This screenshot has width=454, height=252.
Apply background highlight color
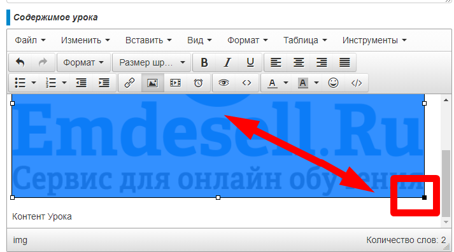tap(303, 83)
